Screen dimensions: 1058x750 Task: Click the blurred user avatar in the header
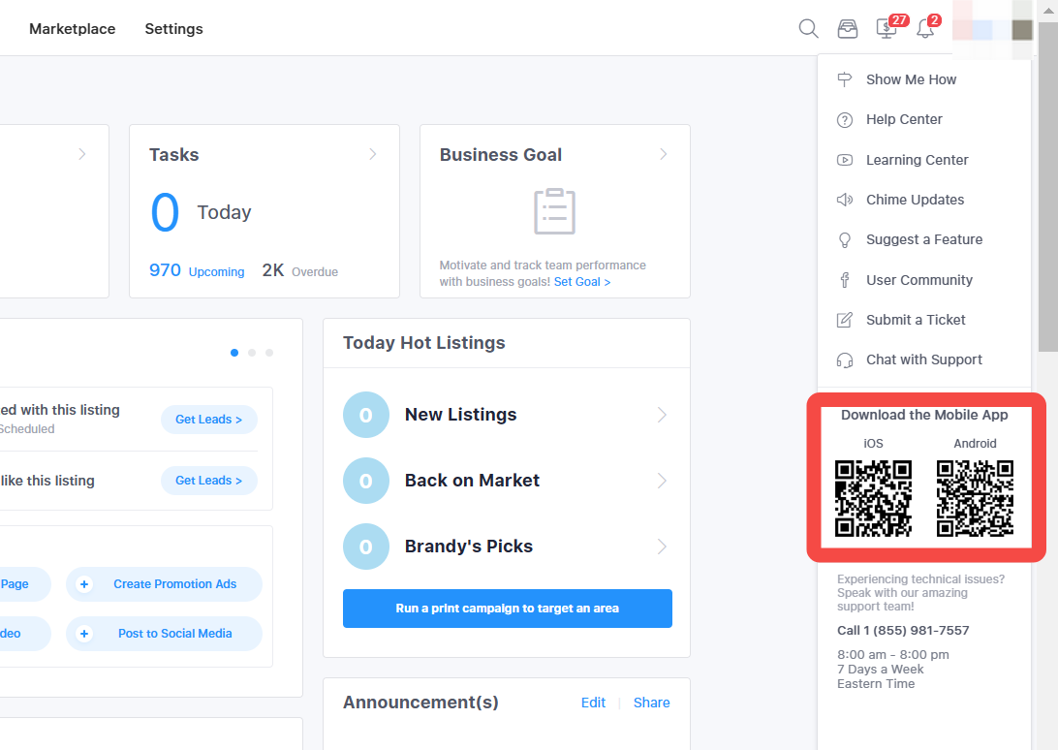[x=992, y=28]
